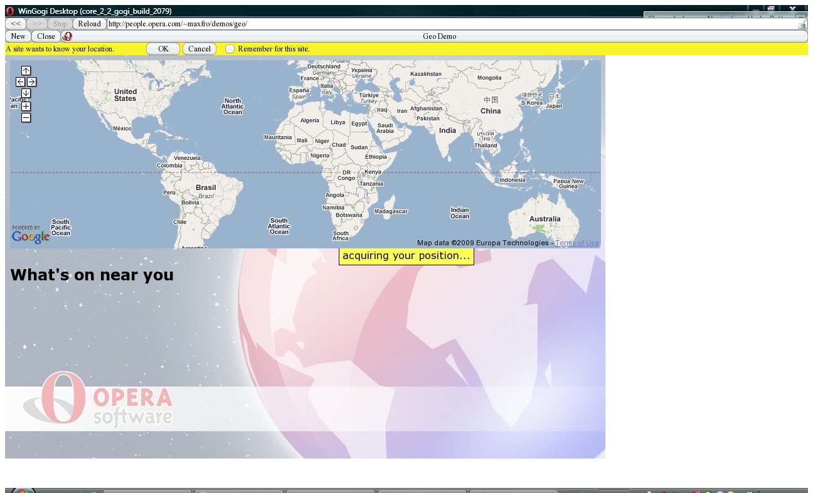Pan the map right with the arrow
This screenshot has width=813, height=493.
point(31,82)
